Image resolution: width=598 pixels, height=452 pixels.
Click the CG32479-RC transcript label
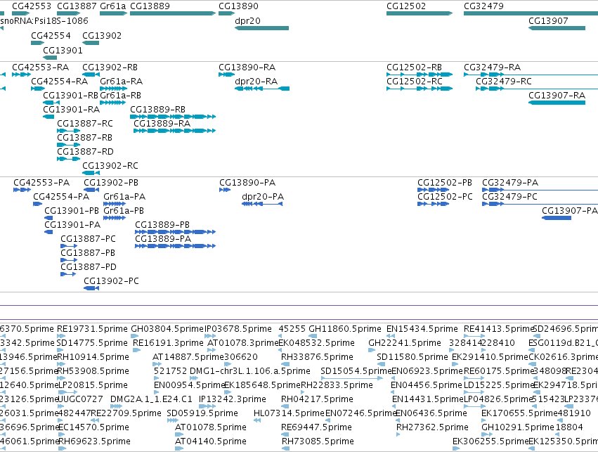click(504, 82)
